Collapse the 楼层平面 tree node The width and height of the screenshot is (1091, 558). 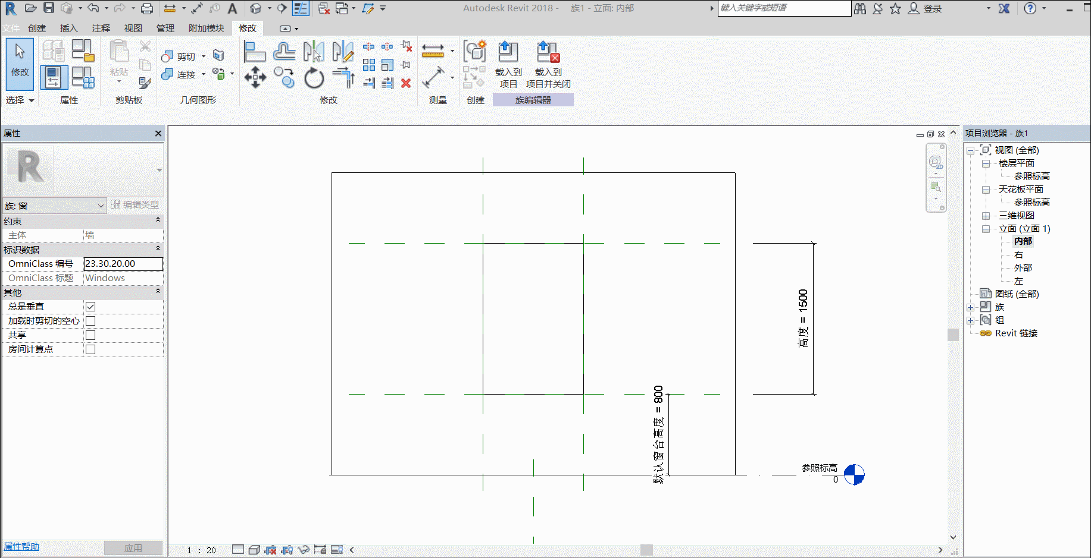point(986,163)
